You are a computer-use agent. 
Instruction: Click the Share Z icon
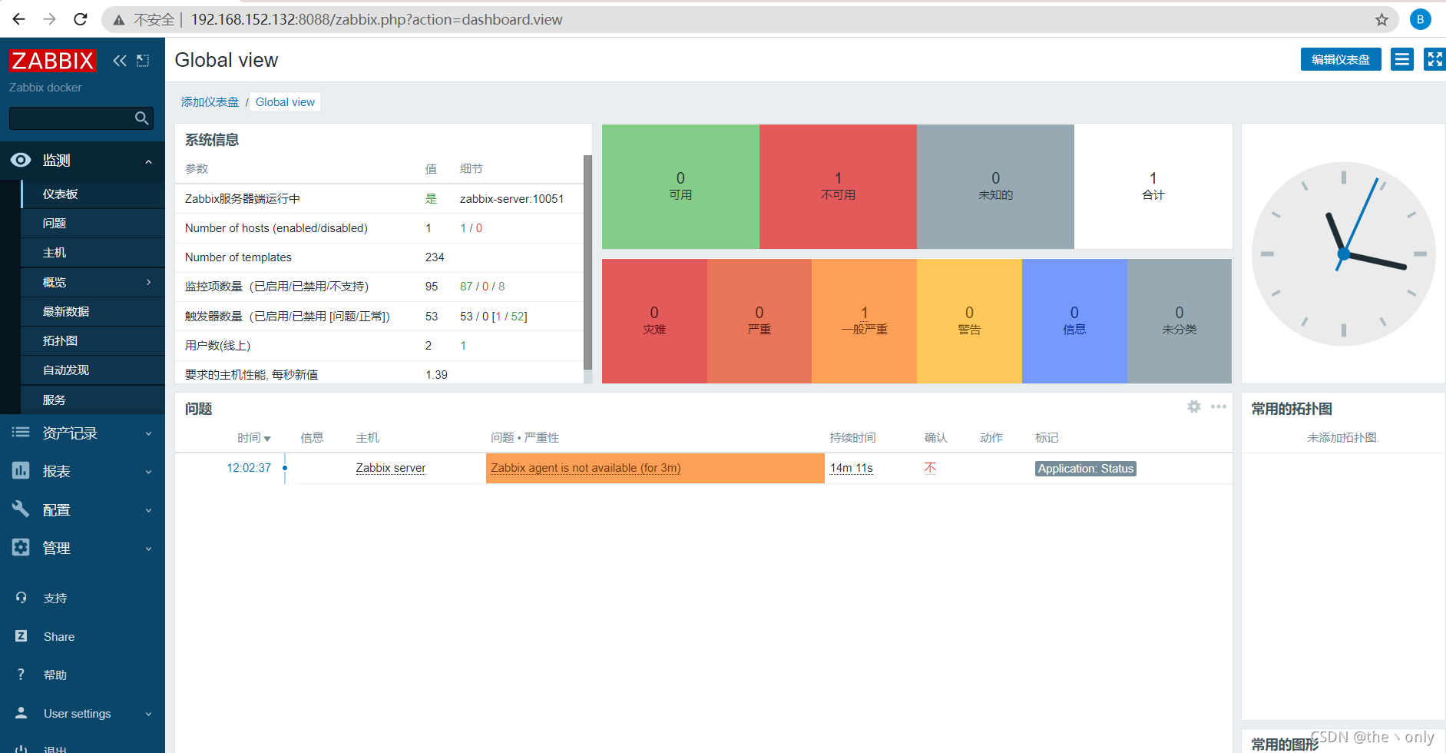coord(21,636)
